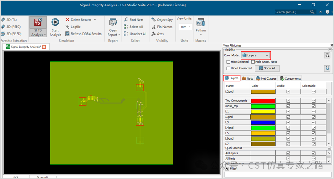Collapse the Quick access group
The width and height of the screenshot is (334, 179).
tap(329, 148)
